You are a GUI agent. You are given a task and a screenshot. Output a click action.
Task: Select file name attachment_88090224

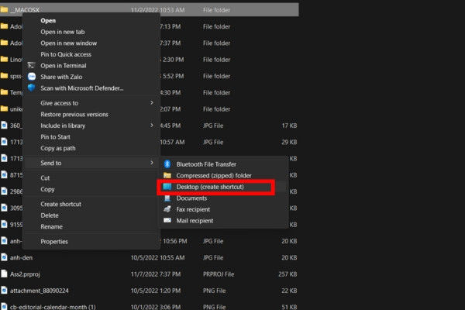[40, 291]
